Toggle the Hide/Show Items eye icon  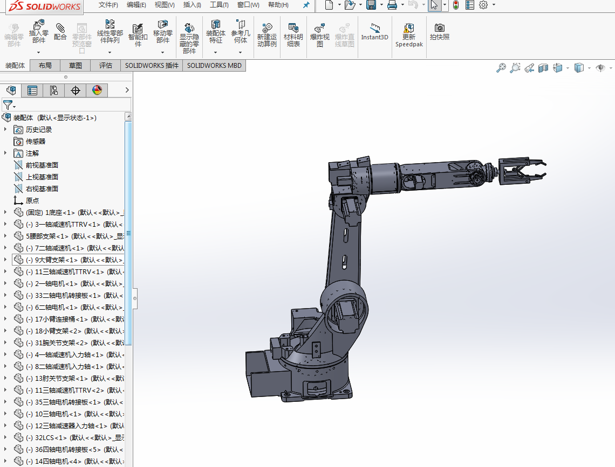600,68
